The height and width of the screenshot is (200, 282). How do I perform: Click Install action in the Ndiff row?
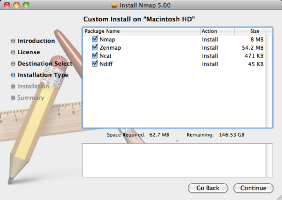[210, 64]
